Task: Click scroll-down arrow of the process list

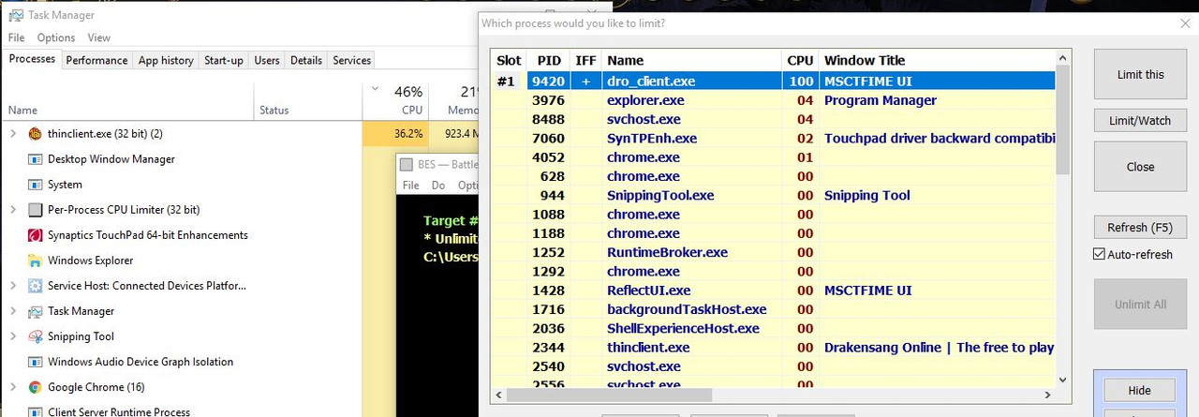Action: click(x=1062, y=380)
